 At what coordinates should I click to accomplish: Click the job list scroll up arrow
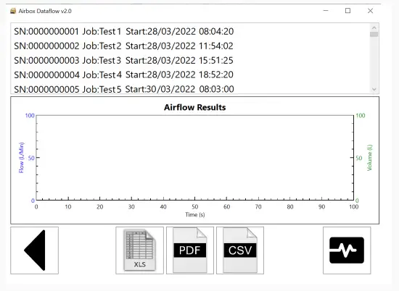tap(374, 28)
